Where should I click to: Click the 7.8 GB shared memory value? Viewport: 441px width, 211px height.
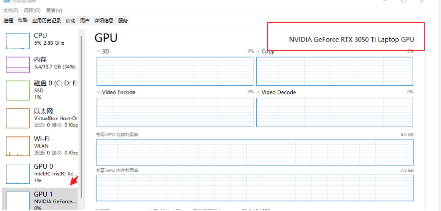[407, 170]
